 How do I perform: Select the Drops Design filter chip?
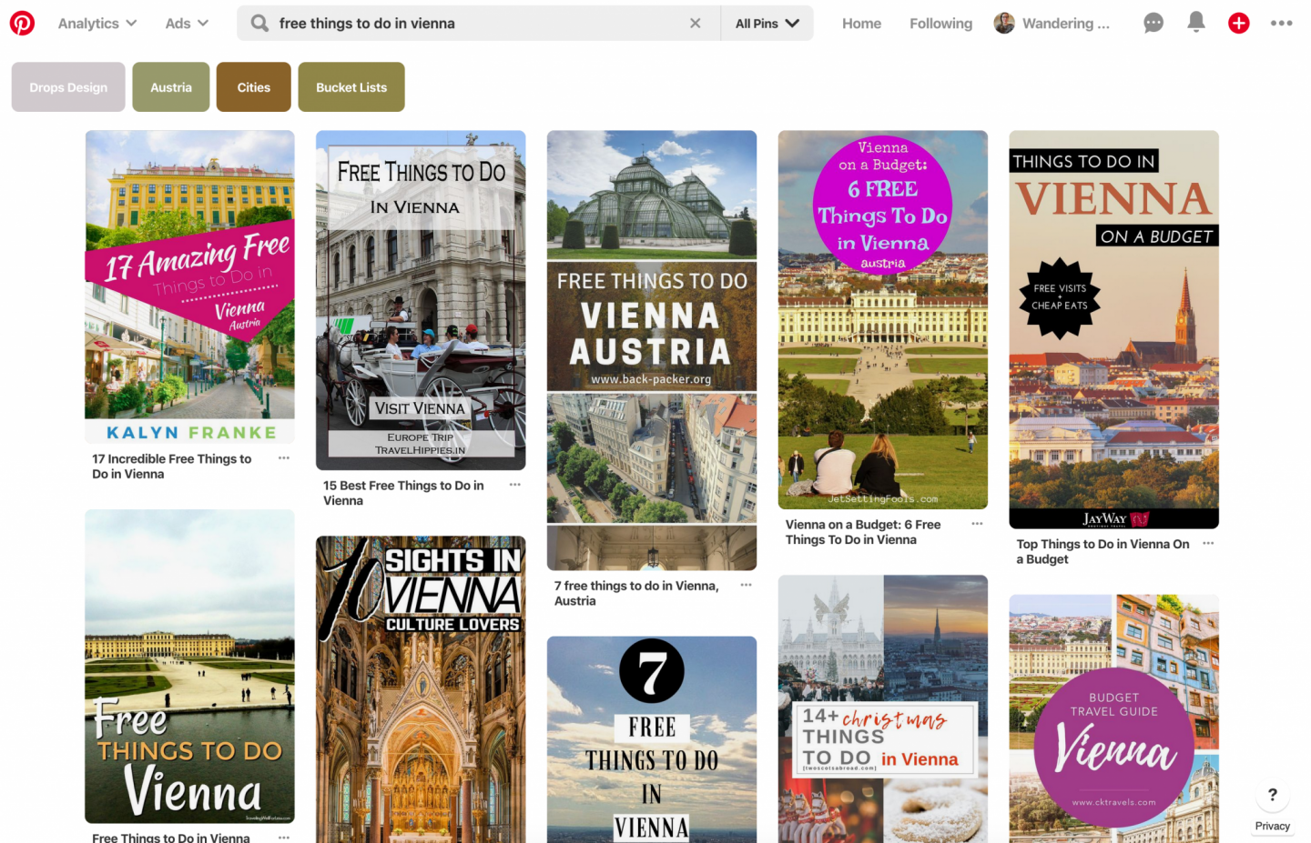coord(68,87)
